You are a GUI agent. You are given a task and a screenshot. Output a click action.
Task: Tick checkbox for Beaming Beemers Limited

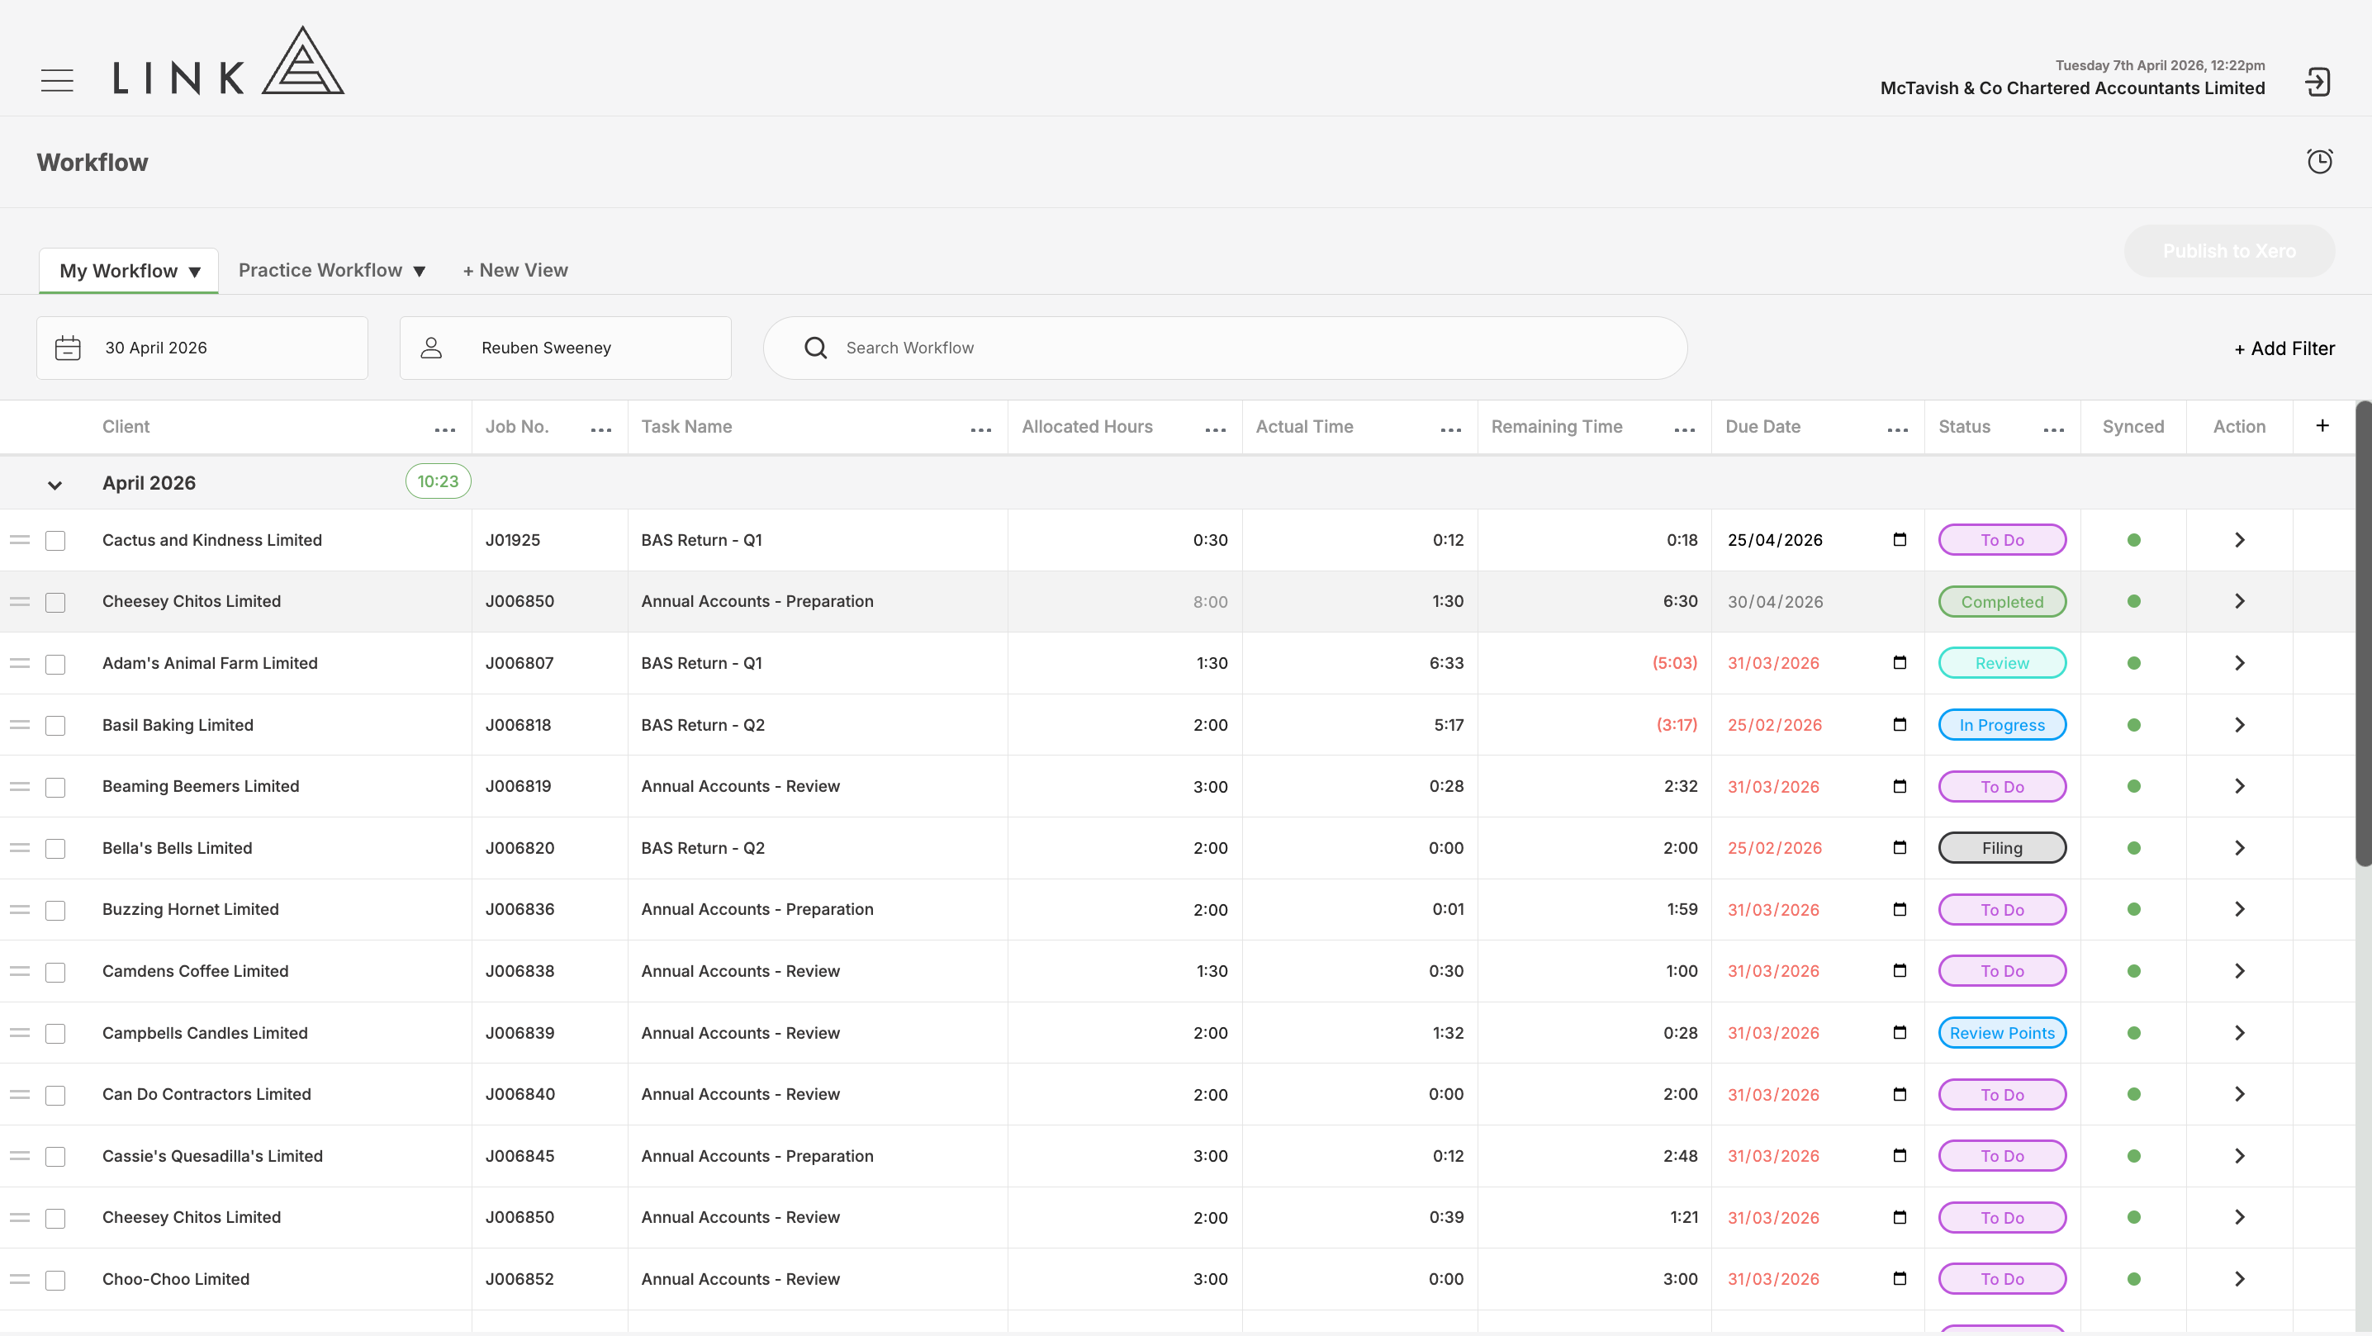[x=55, y=787]
